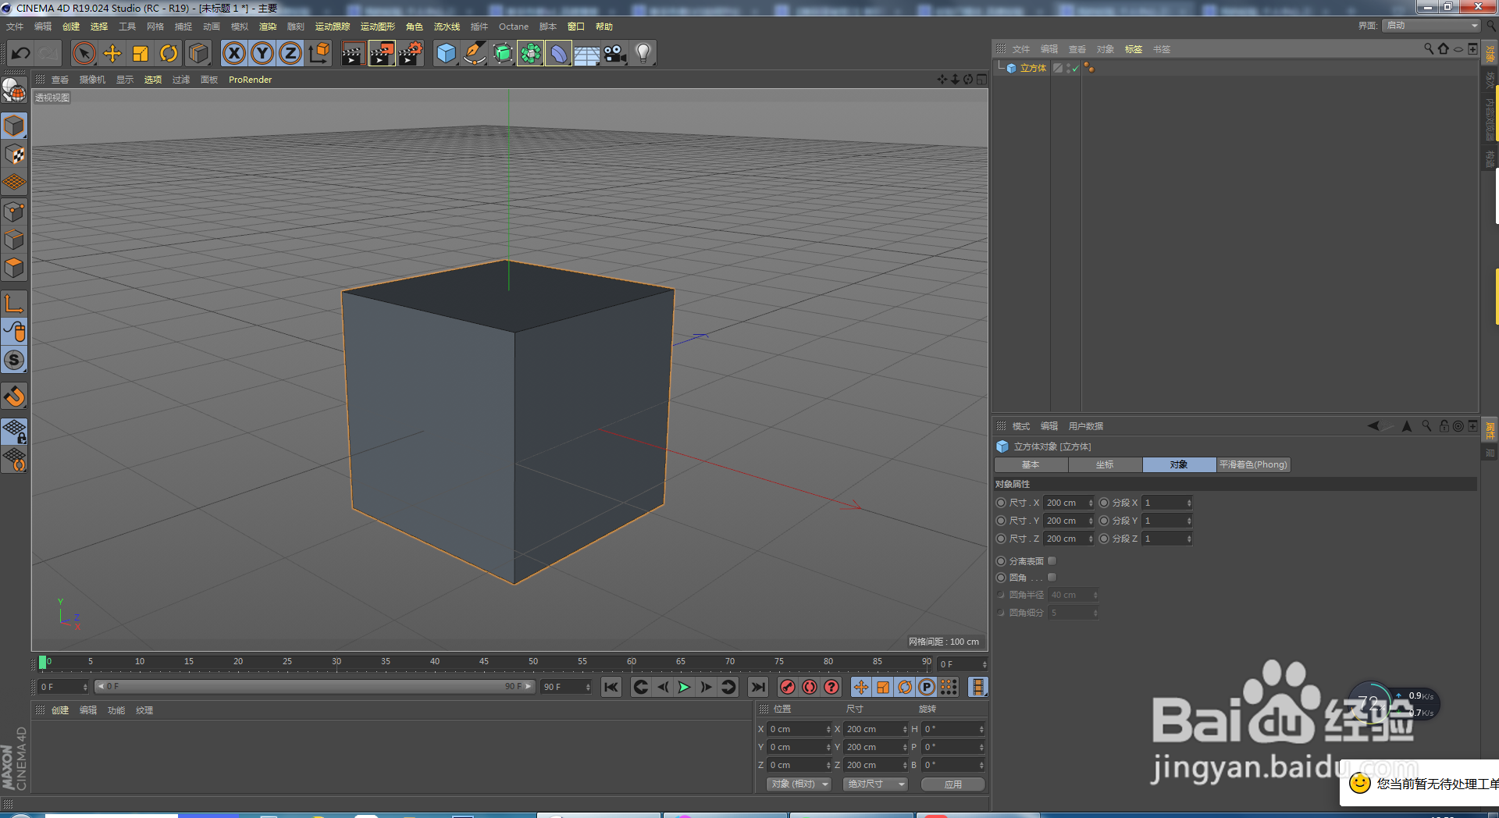
Task: Choose the Scale tool in the top toolbar
Action: coord(141,53)
